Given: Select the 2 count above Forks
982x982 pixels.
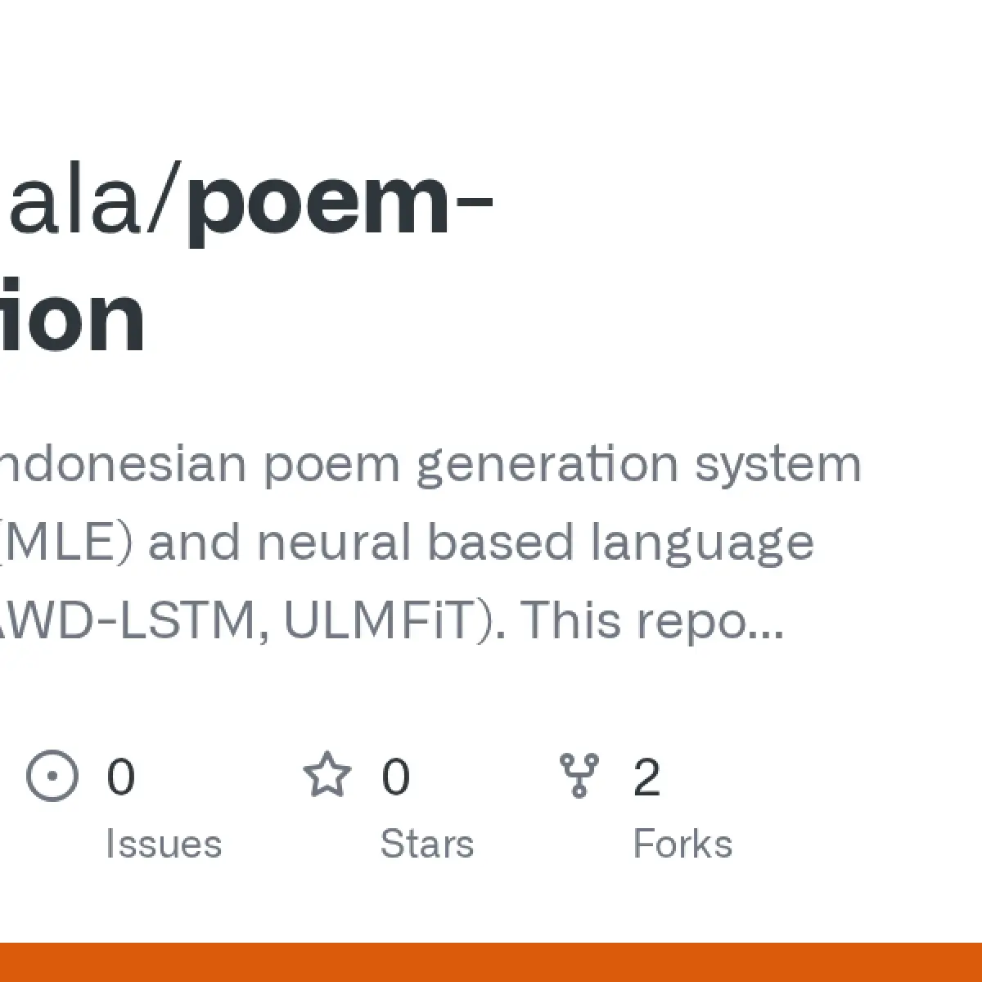Looking at the screenshot, I should coord(646,777).
